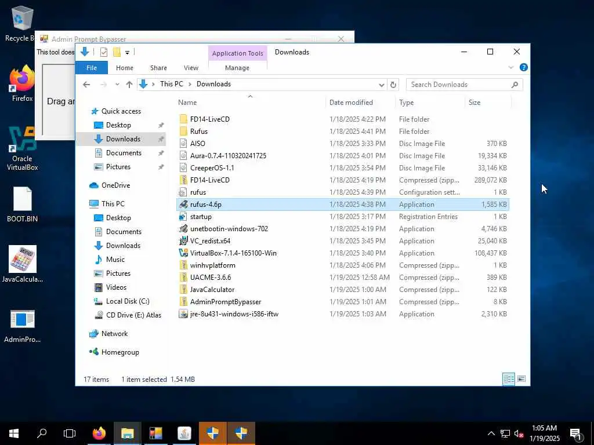Click the New folder icon in the quick access toolbar
Image resolution: width=594 pixels, height=445 pixels.
coord(117,52)
